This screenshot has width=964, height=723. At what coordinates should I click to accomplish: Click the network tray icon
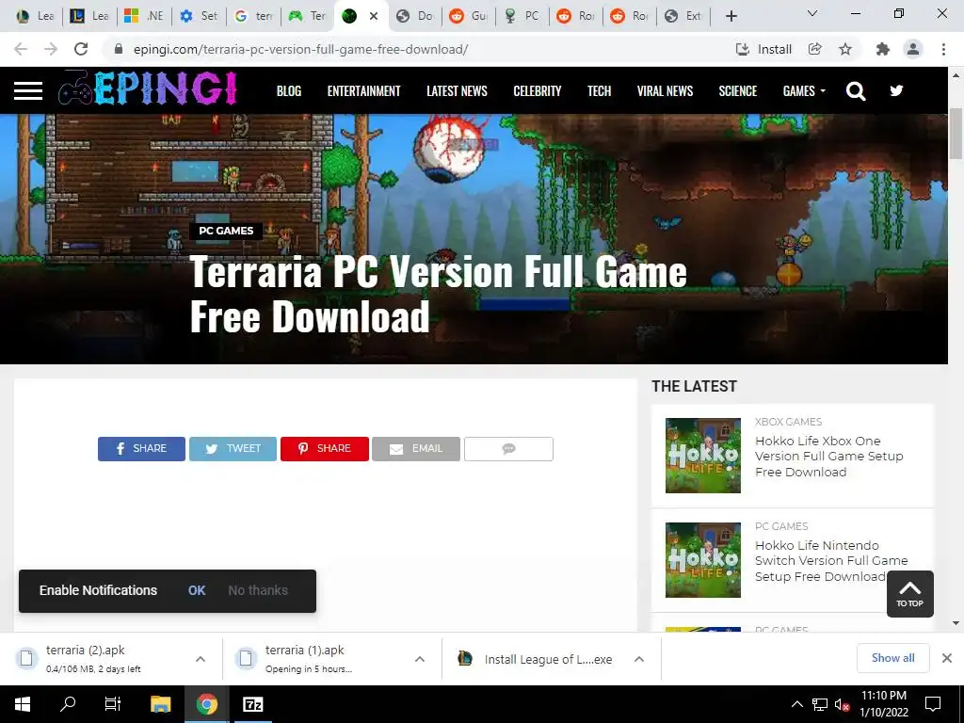[x=820, y=704]
